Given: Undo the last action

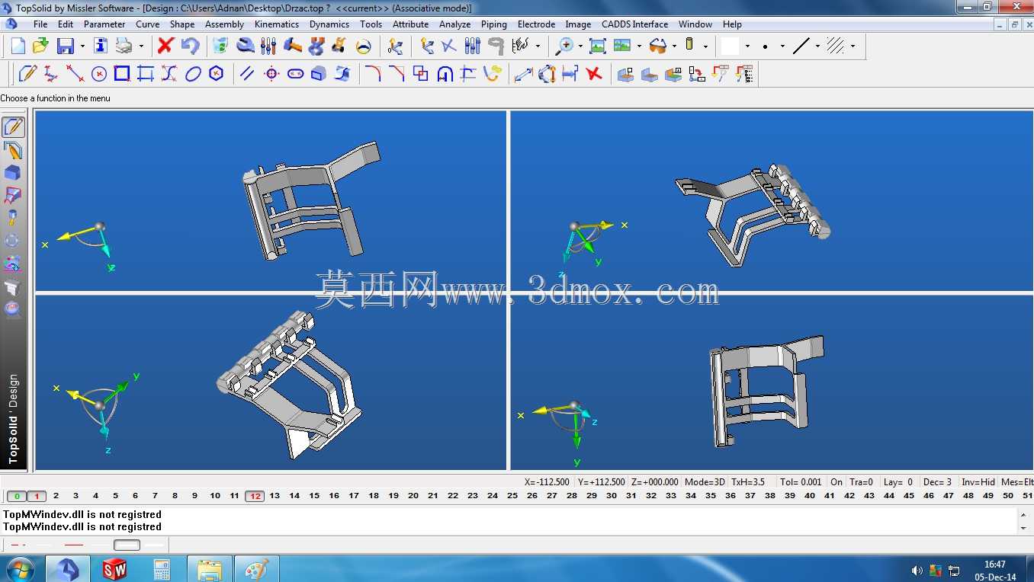Looking at the screenshot, I should (x=190, y=46).
